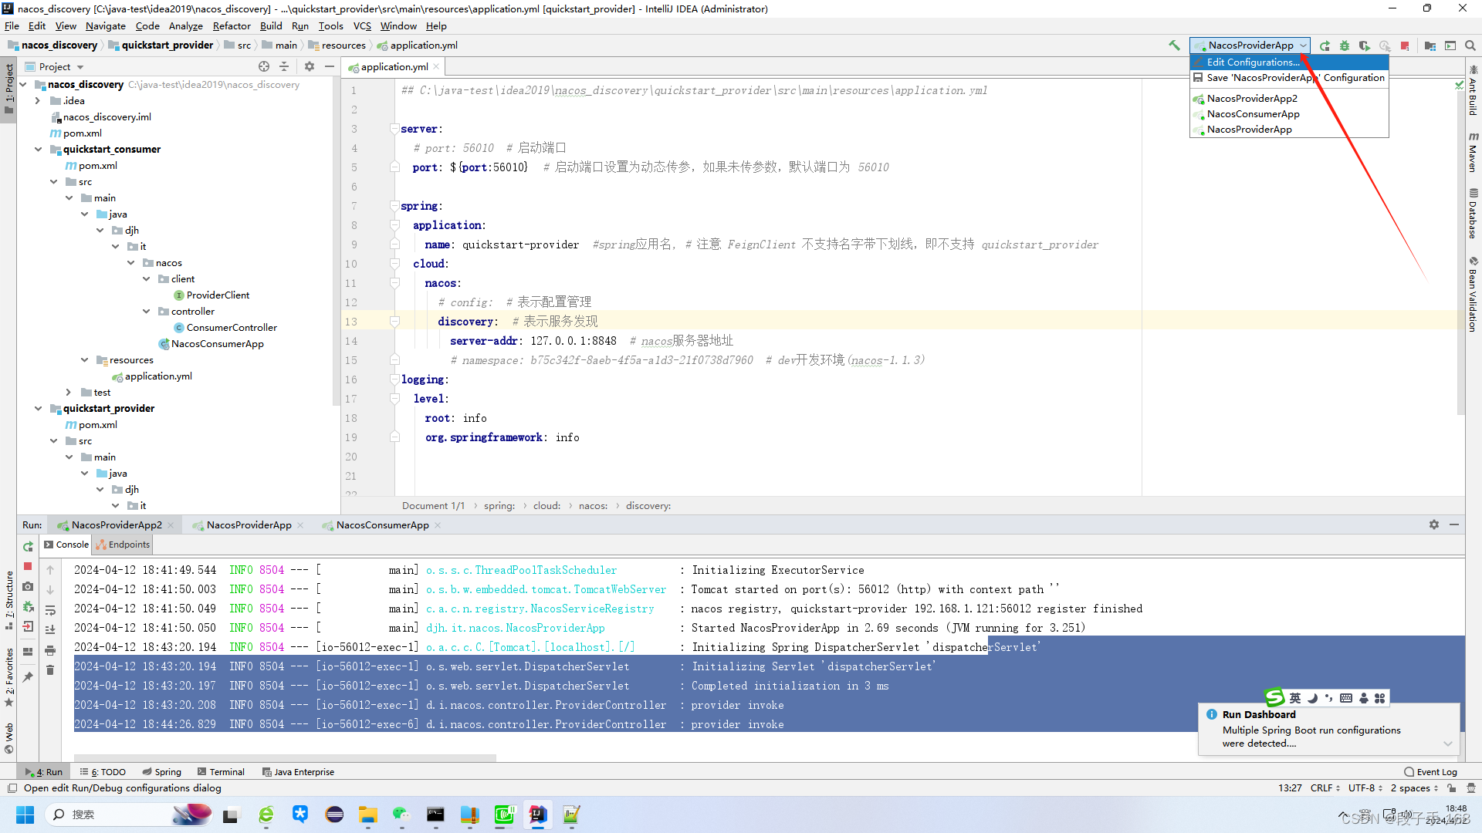Click the Rerun icon in Run panel

28,547
